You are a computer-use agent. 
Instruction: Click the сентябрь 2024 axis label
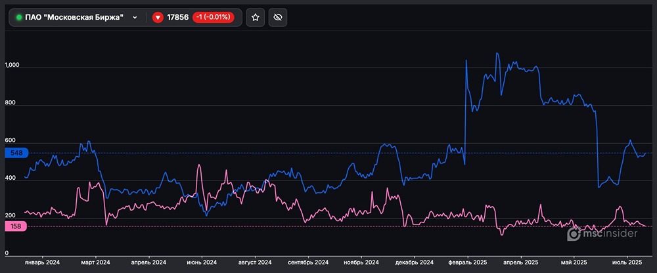[308, 262]
